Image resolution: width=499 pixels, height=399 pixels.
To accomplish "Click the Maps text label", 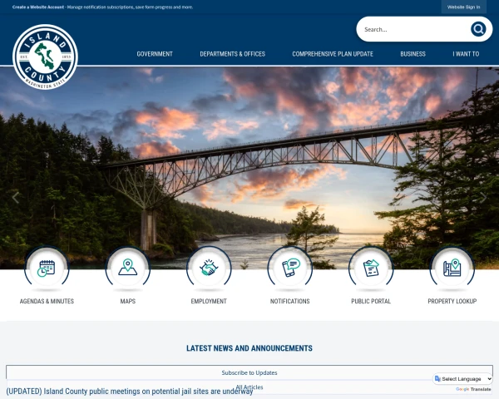I will pos(127,301).
